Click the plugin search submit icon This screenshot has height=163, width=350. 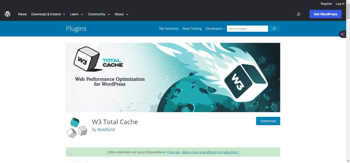274,29
